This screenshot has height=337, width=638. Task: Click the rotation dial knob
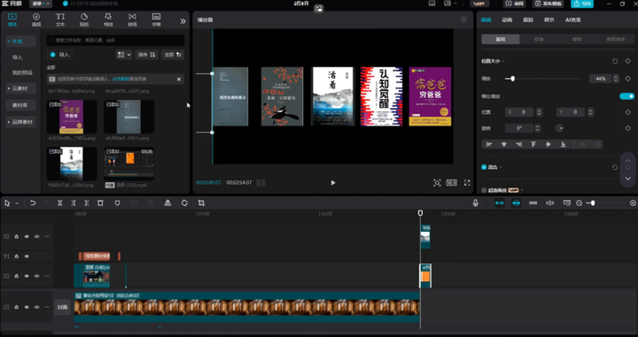point(559,128)
